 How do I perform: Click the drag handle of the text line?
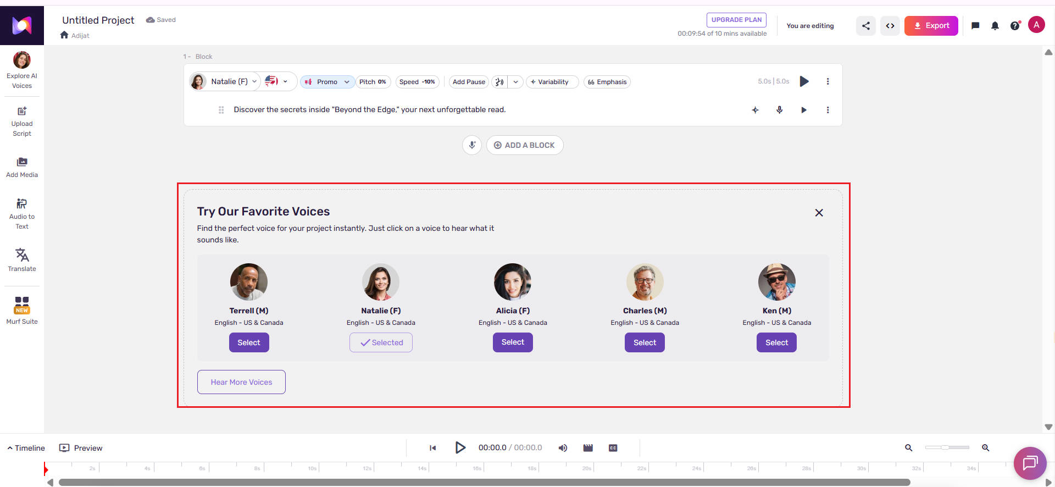click(221, 110)
